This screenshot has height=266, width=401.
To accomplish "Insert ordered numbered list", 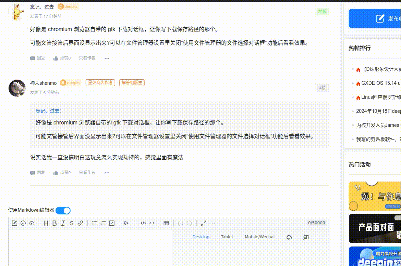I will pos(103,223).
